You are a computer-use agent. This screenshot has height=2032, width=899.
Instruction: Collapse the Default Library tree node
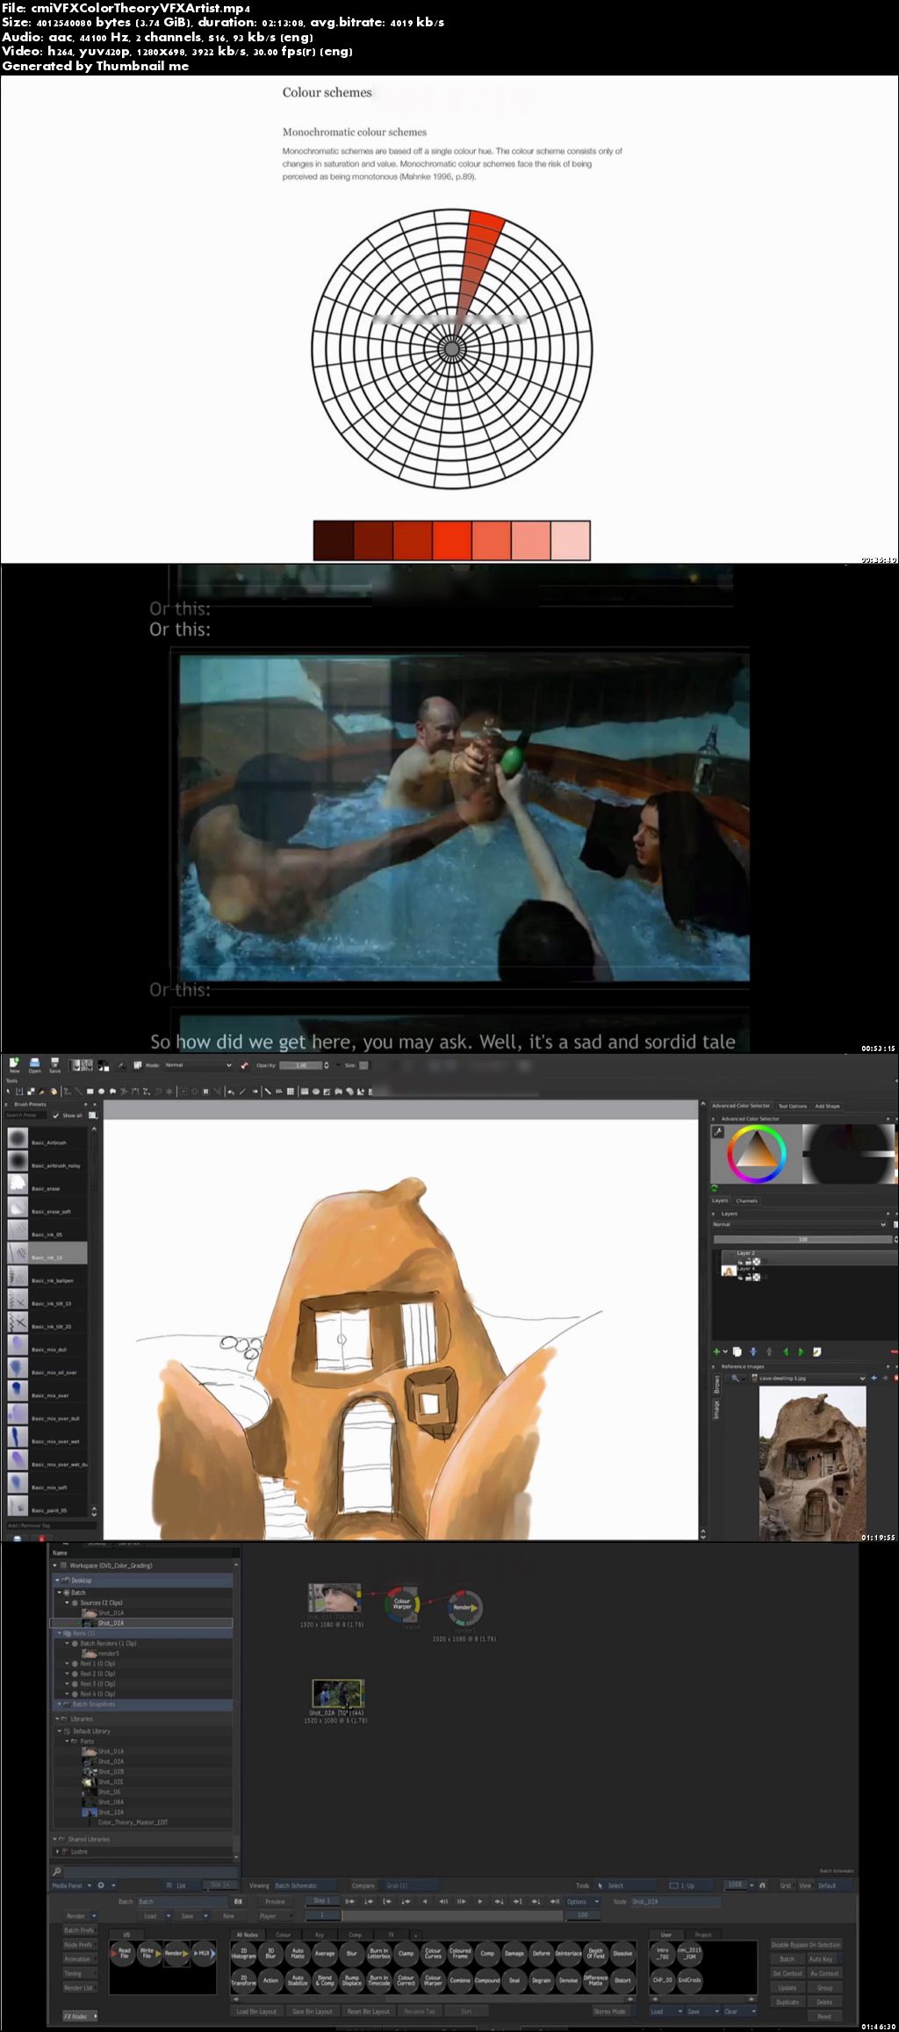(x=60, y=1731)
